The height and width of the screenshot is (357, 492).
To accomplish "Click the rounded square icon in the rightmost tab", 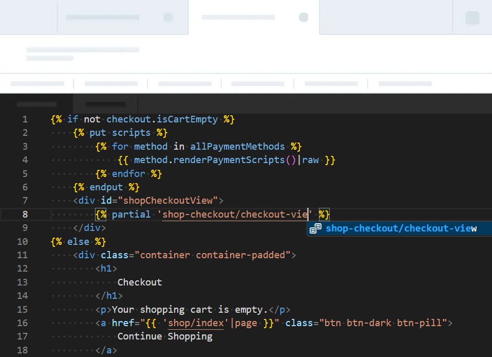I will pos(471,17).
